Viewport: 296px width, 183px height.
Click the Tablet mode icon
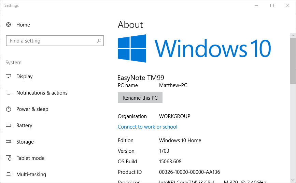[9, 158]
